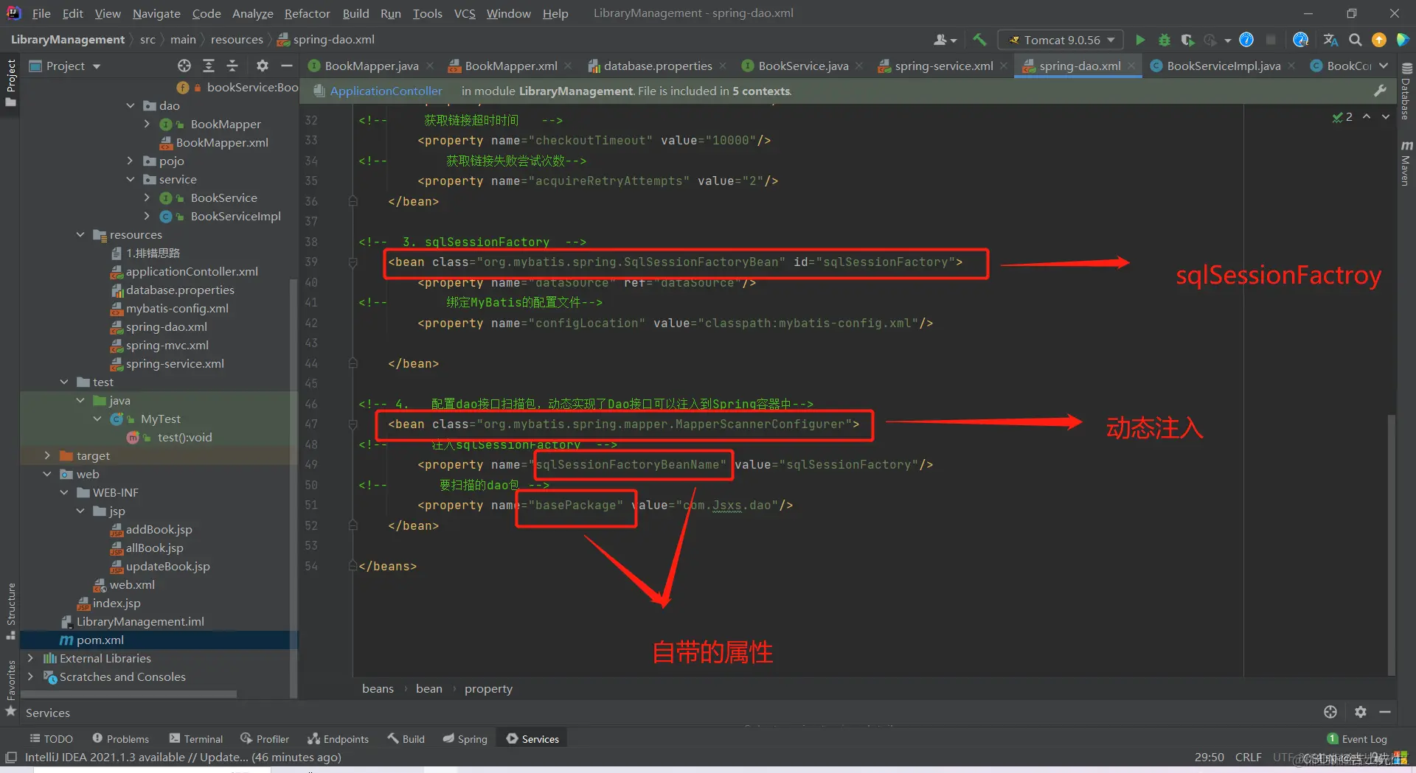Toggle the Project sidebar stripe button
This screenshot has height=773, width=1416.
pos(10,83)
